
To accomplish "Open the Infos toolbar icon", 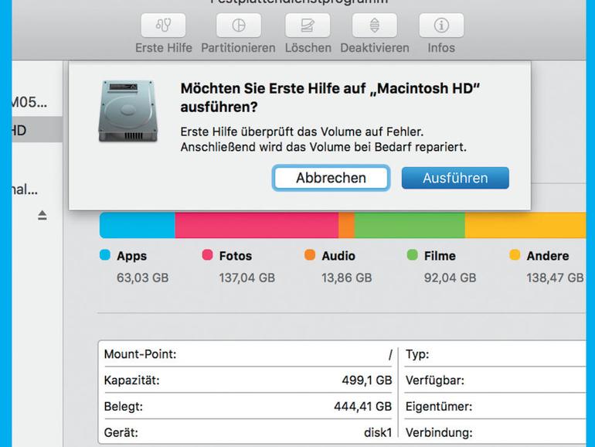I will (441, 26).
